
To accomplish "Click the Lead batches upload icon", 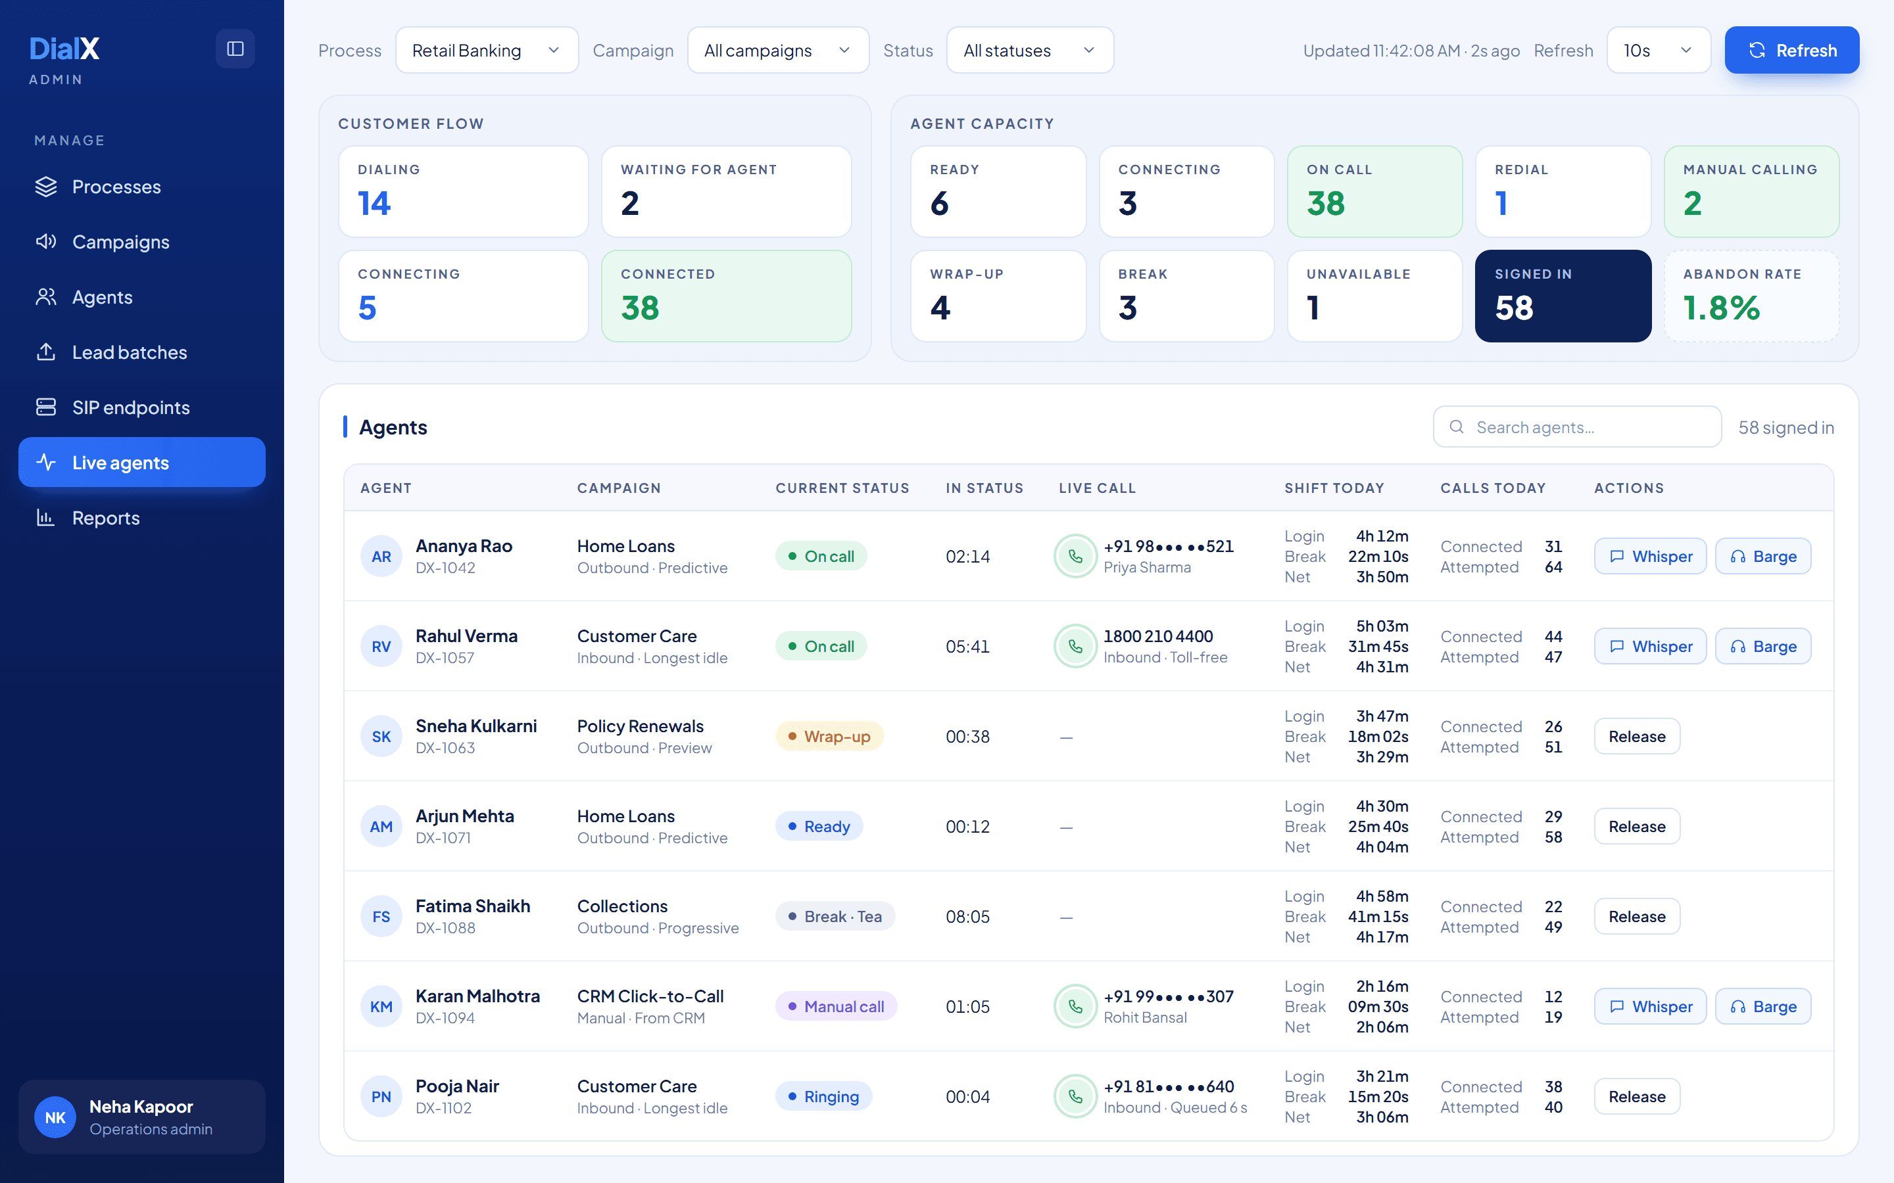I will 46,352.
